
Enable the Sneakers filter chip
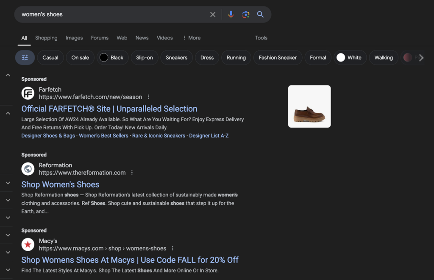(176, 58)
